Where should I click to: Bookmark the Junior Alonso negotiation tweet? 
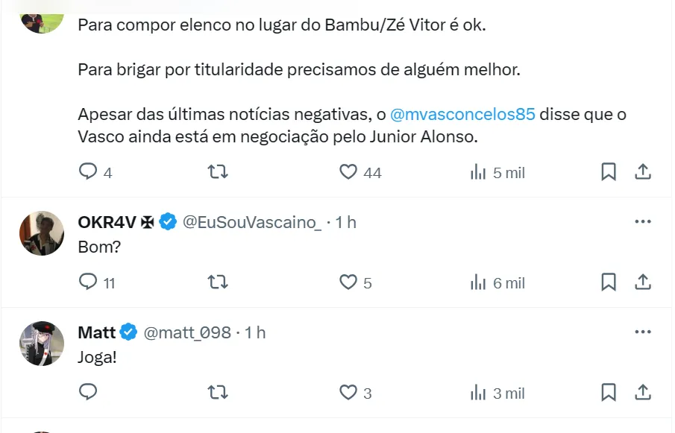609,172
